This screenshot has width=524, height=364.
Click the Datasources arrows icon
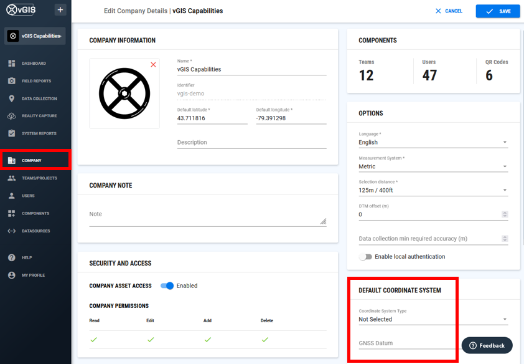tap(12, 231)
